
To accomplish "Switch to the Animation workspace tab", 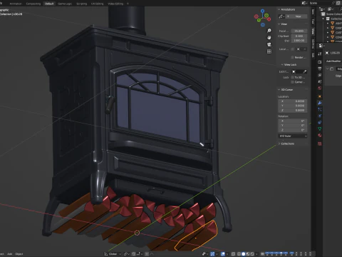I will (16, 4).
